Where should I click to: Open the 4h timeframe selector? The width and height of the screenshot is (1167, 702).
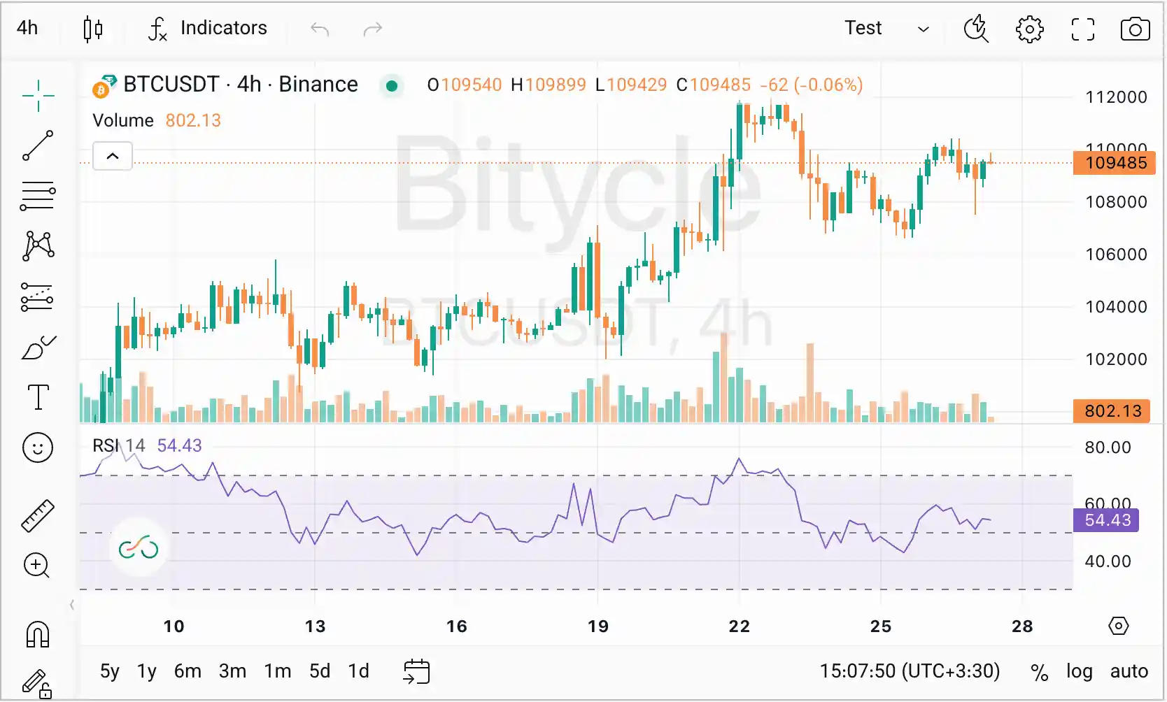tap(28, 28)
